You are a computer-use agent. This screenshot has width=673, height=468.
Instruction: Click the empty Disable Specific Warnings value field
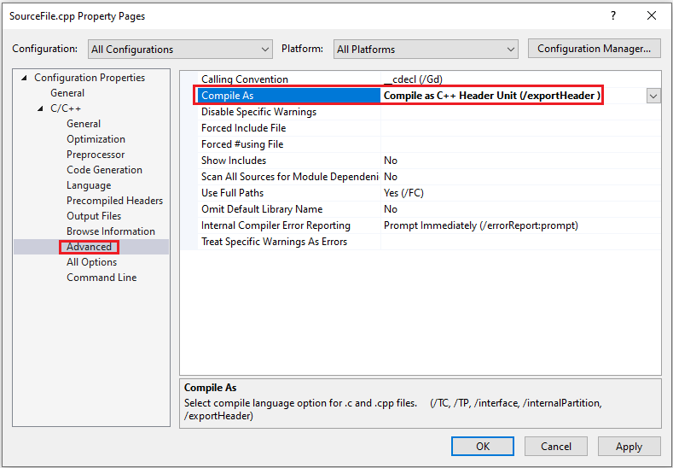tap(520, 112)
